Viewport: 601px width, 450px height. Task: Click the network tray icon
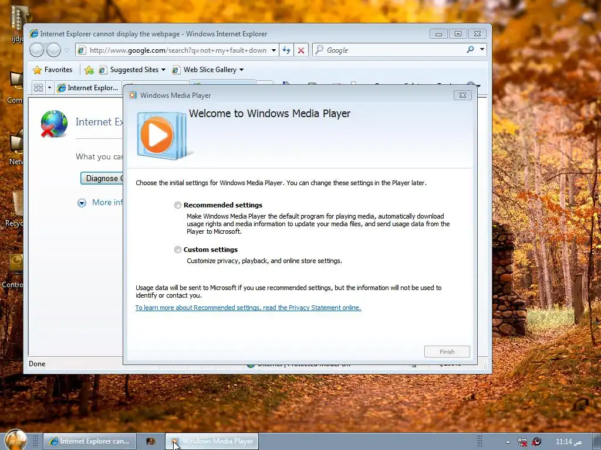pyautogui.click(x=522, y=442)
